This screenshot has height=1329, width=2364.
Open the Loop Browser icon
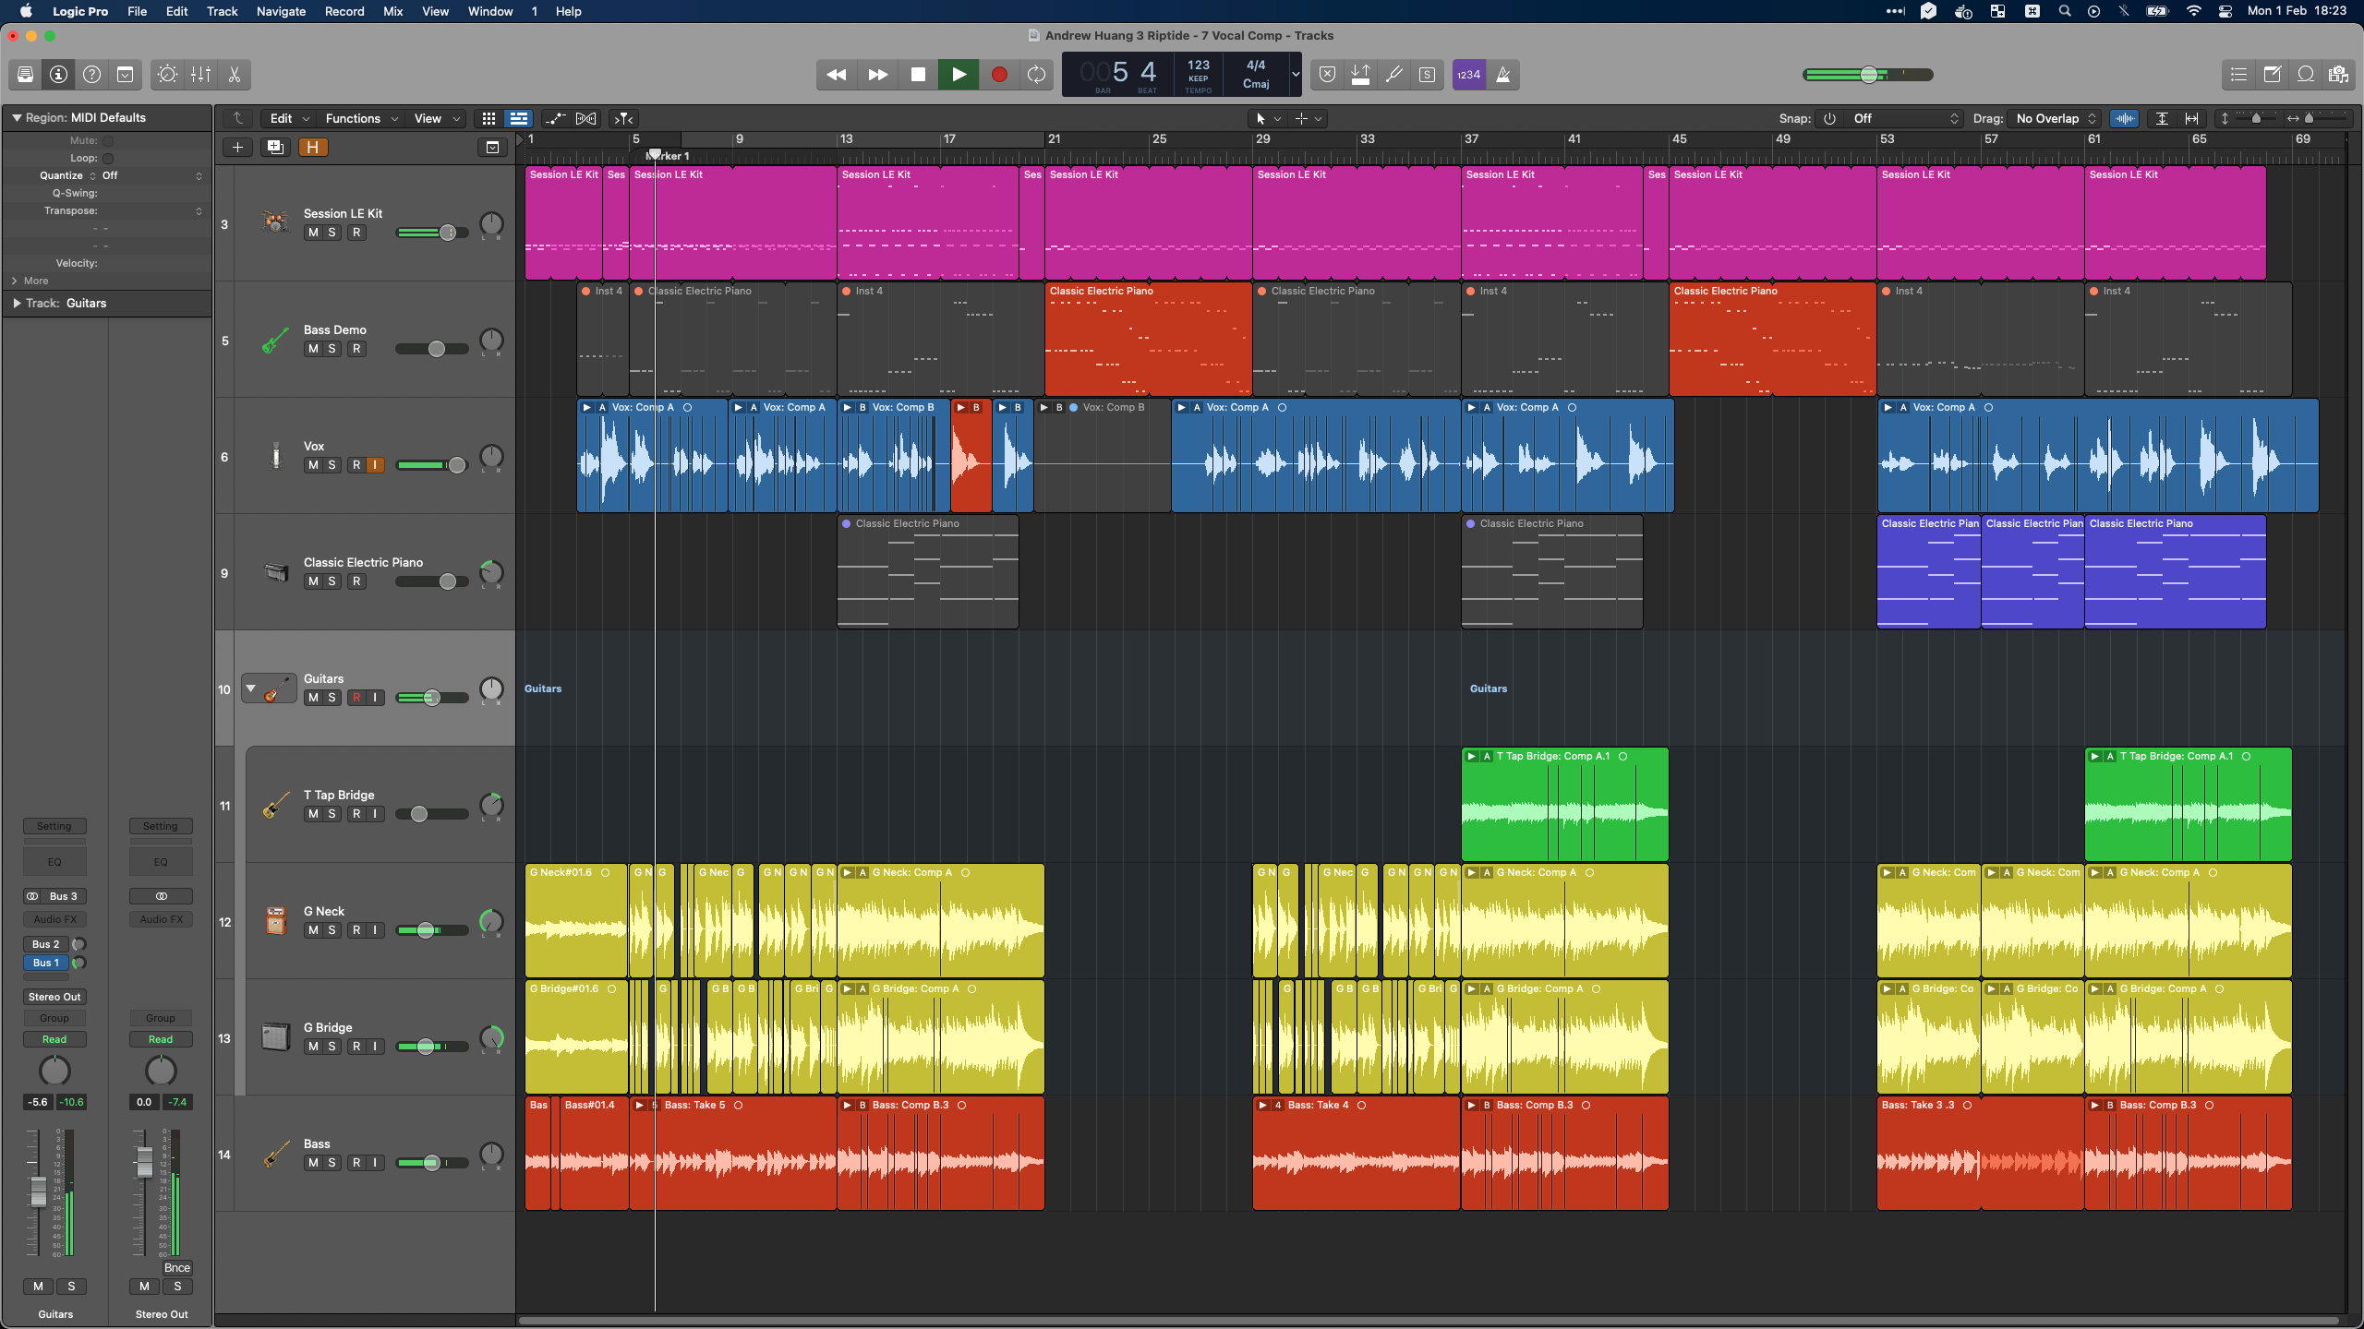coord(2305,75)
